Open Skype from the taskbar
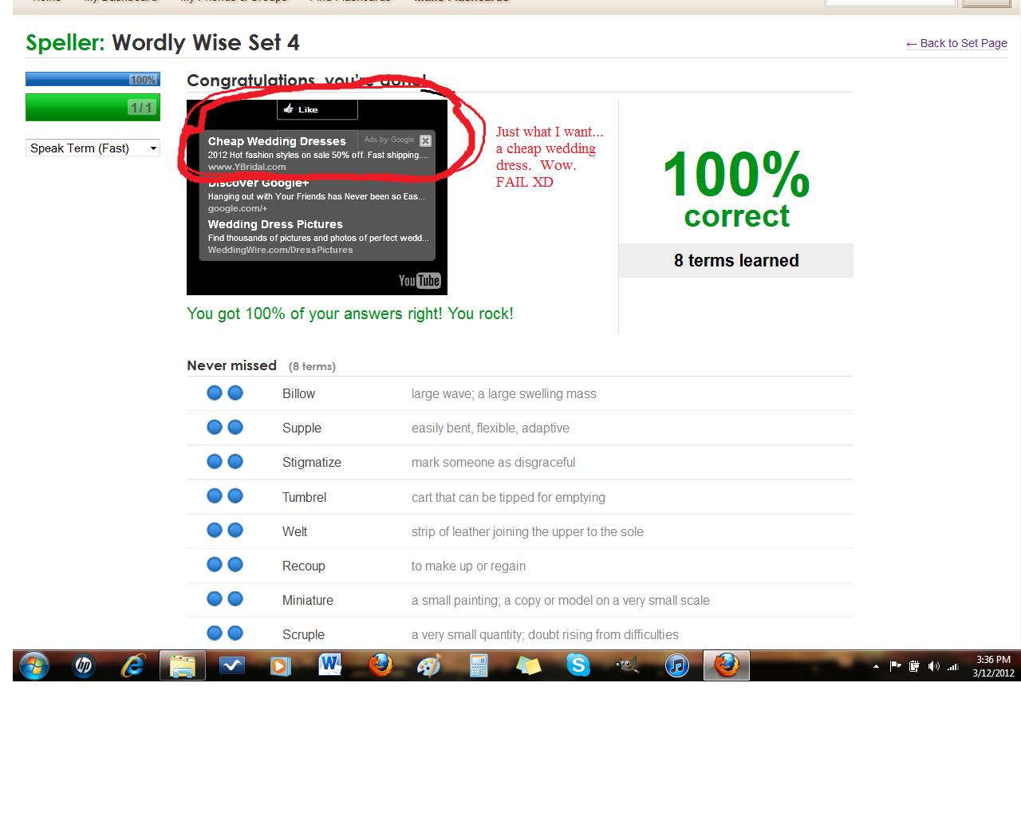This screenshot has width=1021, height=817. click(x=578, y=665)
